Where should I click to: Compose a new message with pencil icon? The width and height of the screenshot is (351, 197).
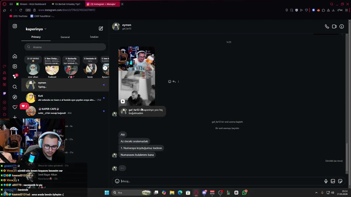point(101,28)
